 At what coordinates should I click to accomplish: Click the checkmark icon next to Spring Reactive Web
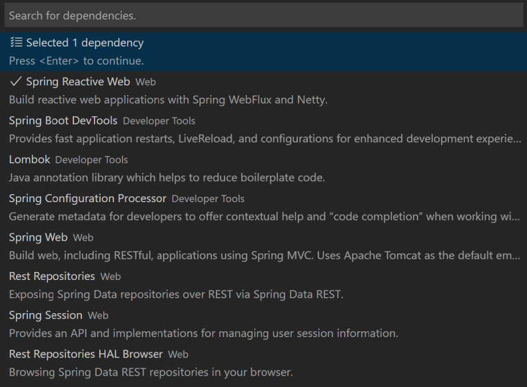(x=16, y=82)
